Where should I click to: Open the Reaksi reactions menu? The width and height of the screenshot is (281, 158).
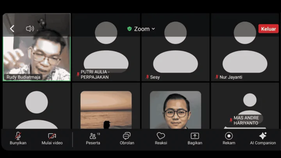point(161,138)
